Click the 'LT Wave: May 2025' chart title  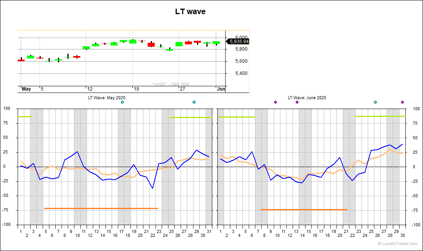click(107, 98)
